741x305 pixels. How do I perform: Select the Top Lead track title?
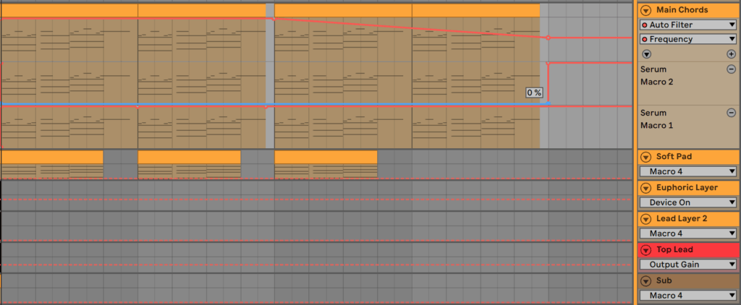click(674, 250)
